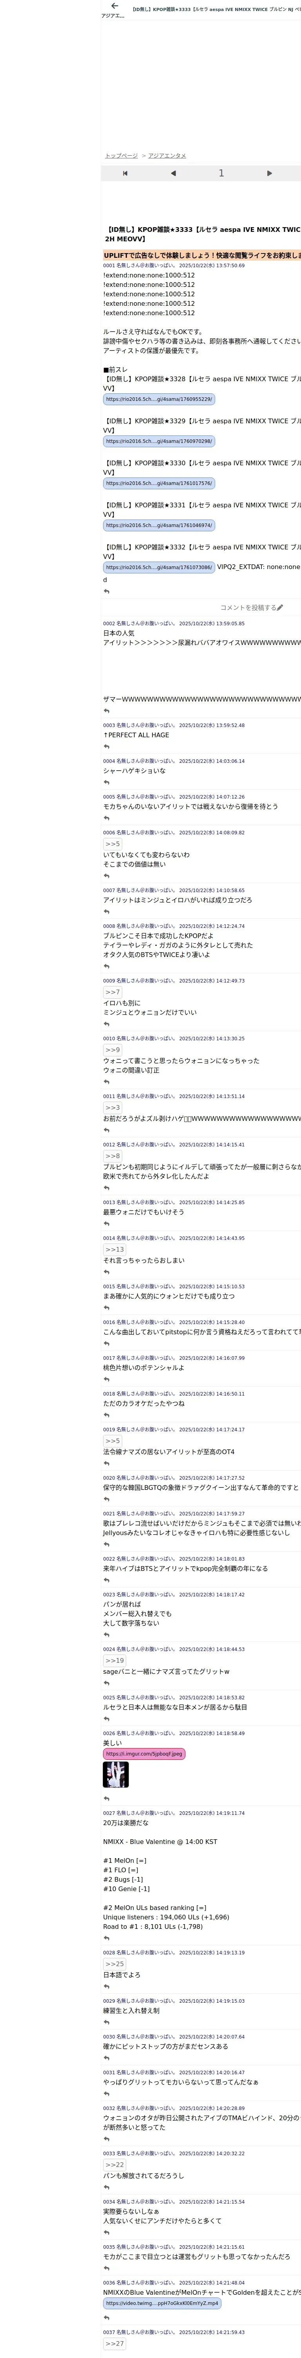Click the >>9 anchor in post 0010
The image size is (301, 2358).
pyautogui.click(x=112, y=1050)
